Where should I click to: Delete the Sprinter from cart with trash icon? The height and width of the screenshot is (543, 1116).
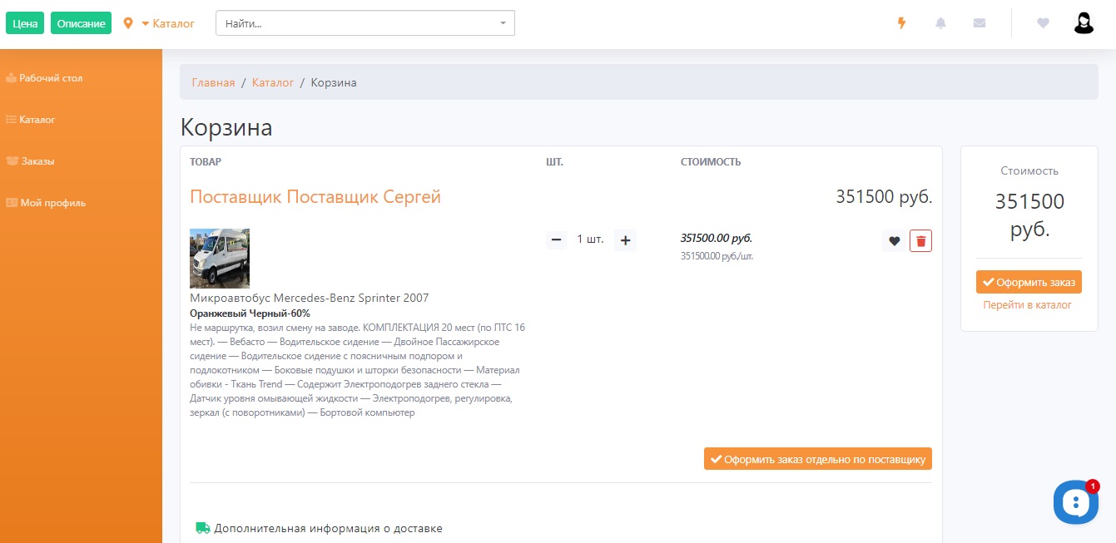(x=920, y=241)
